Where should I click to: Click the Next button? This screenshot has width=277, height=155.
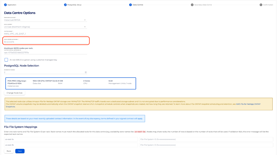[x=20, y=151]
